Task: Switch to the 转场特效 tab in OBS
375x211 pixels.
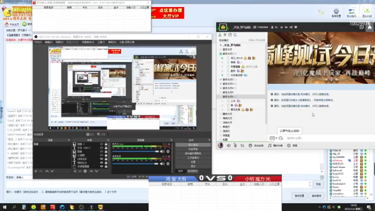Action: pyautogui.click(x=192, y=171)
